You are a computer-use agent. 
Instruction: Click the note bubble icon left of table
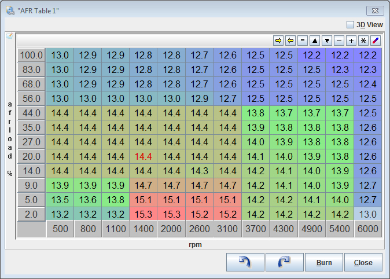(9, 35)
